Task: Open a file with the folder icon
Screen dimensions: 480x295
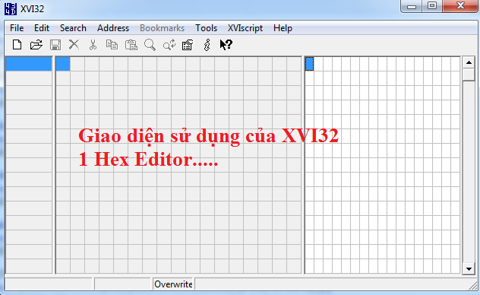Action: pyautogui.click(x=36, y=45)
